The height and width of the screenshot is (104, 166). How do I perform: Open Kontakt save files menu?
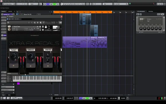click(x=35, y=23)
